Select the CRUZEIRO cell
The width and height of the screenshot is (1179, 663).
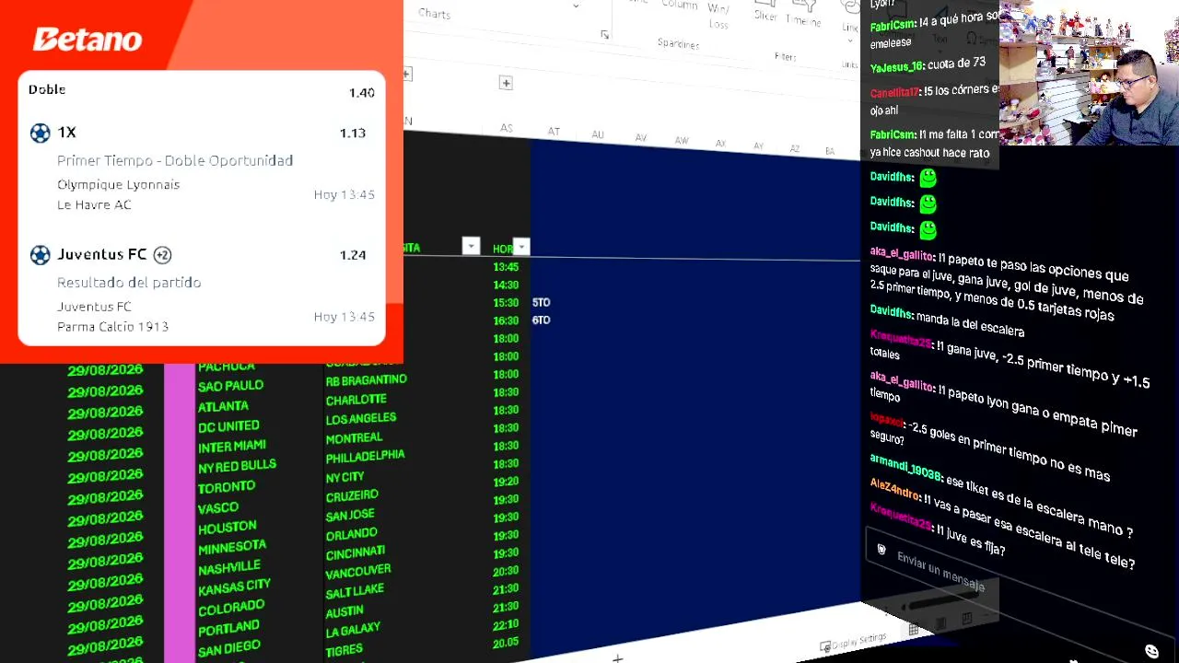[x=351, y=496]
